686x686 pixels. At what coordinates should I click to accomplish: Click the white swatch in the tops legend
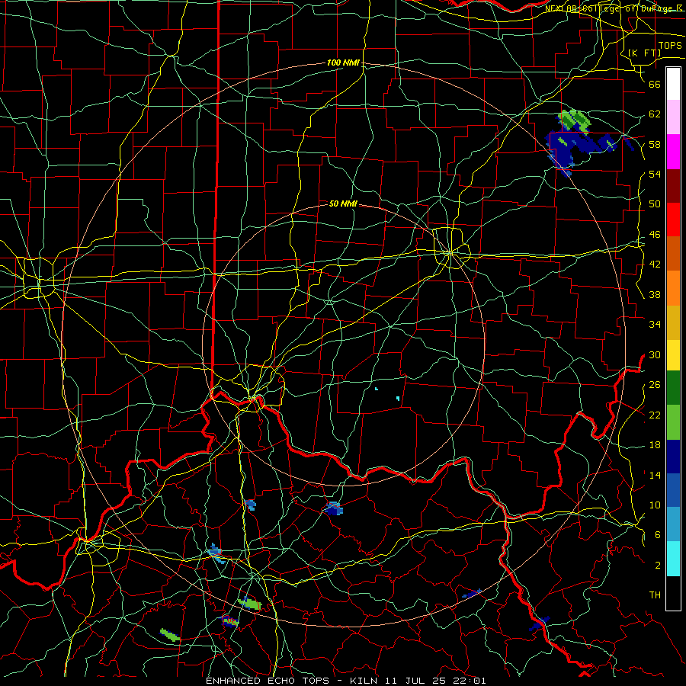[x=673, y=84]
